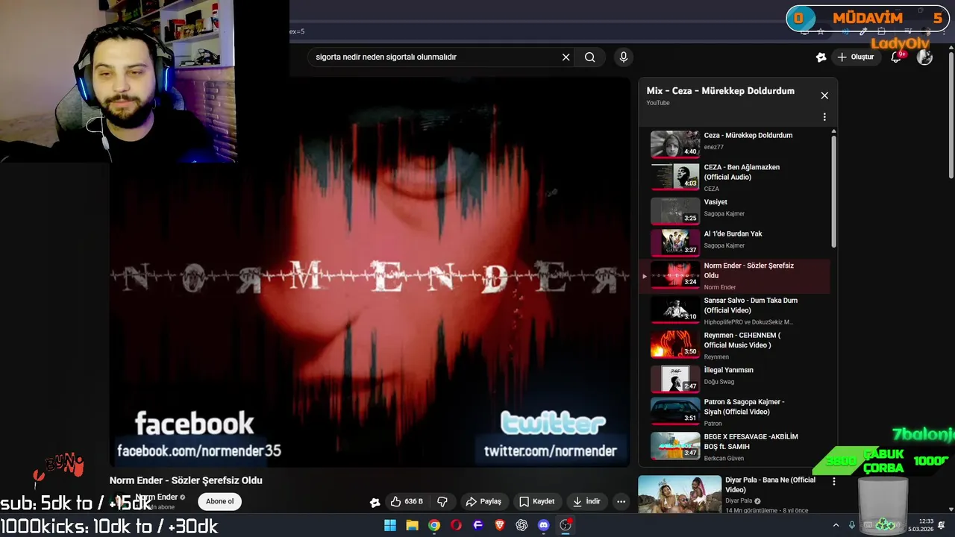
Task: Play İllegal Yanımsın by Doğu Swag
Action: [x=734, y=379]
